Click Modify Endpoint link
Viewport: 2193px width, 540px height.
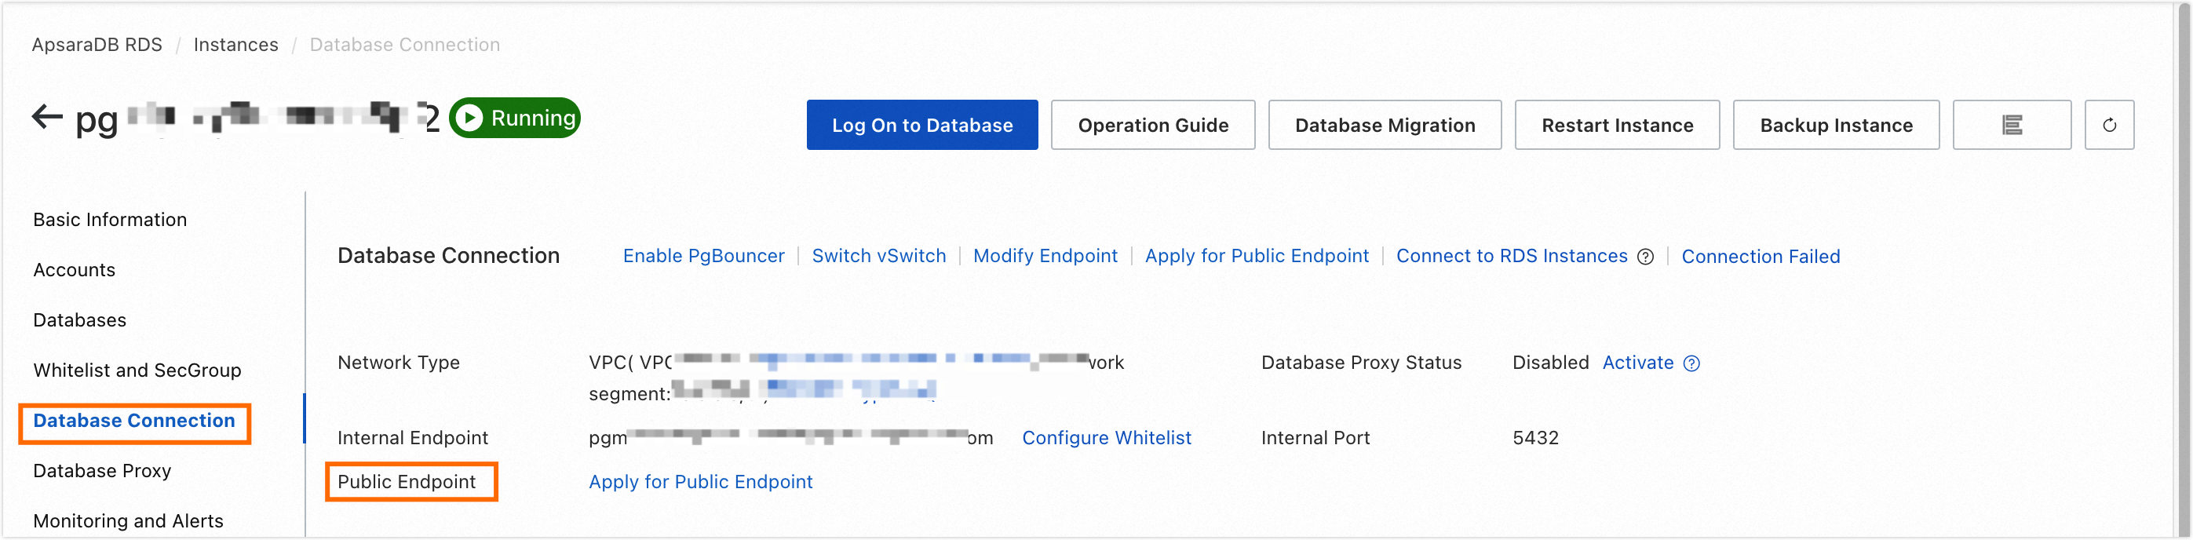[1045, 257]
